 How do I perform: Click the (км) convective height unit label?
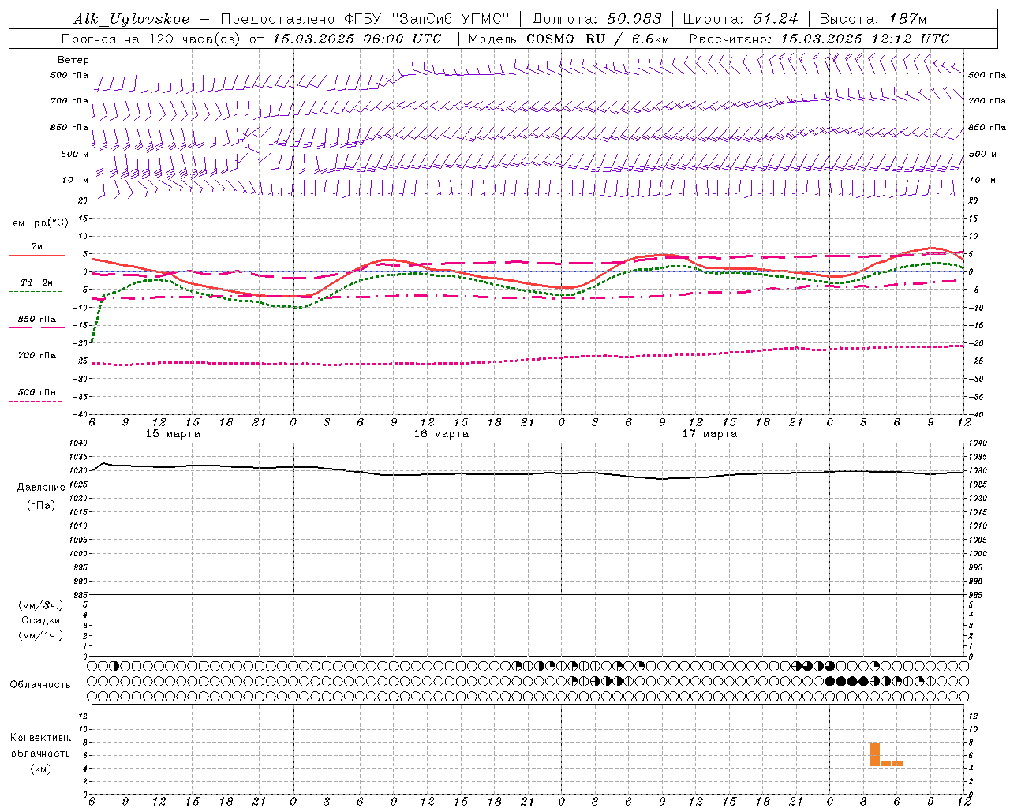[40, 769]
